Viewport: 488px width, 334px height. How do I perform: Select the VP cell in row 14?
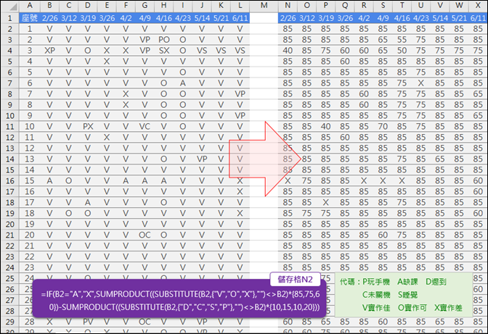click(x=202, y=159)
